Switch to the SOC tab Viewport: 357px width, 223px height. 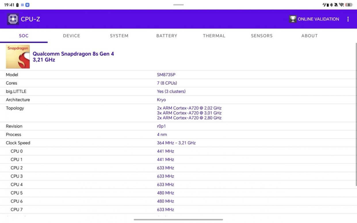24,36
